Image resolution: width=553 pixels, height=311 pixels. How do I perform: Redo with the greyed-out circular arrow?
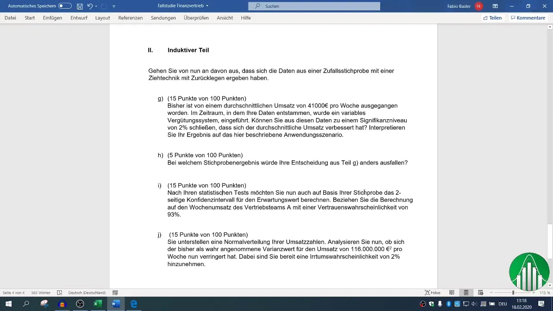click(104, 6)
